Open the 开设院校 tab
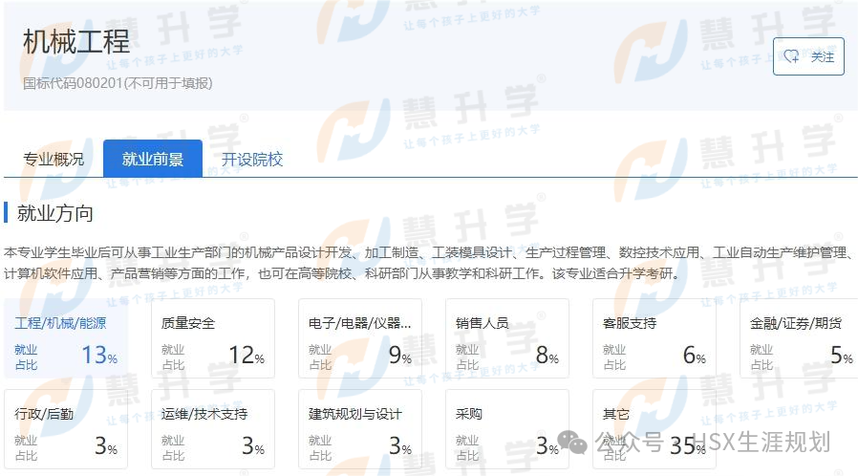The width and height of the screenshot is (858, 476). pyautogui.click(x=252, y=160)
